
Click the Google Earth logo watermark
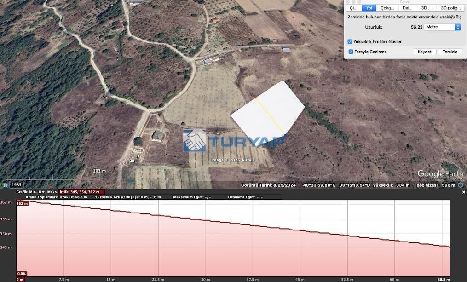click(440, 174)
